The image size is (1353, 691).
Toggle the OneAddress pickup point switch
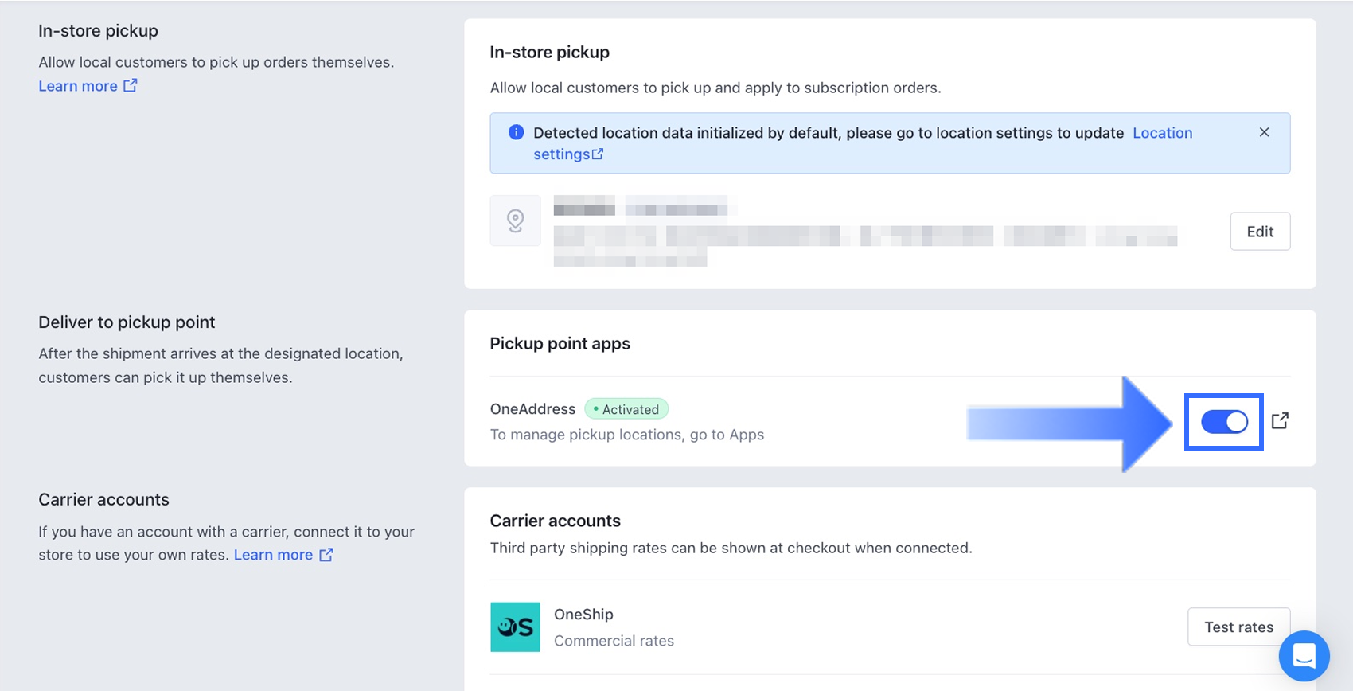(1224, 422)
